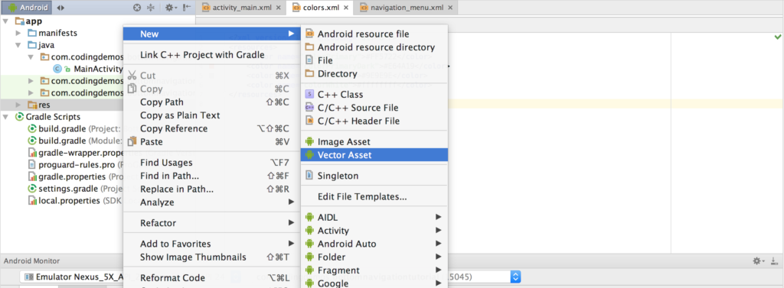Click the AIDL android icon
The height and width of the screenshot is (288, 784).
coord(309,217)
